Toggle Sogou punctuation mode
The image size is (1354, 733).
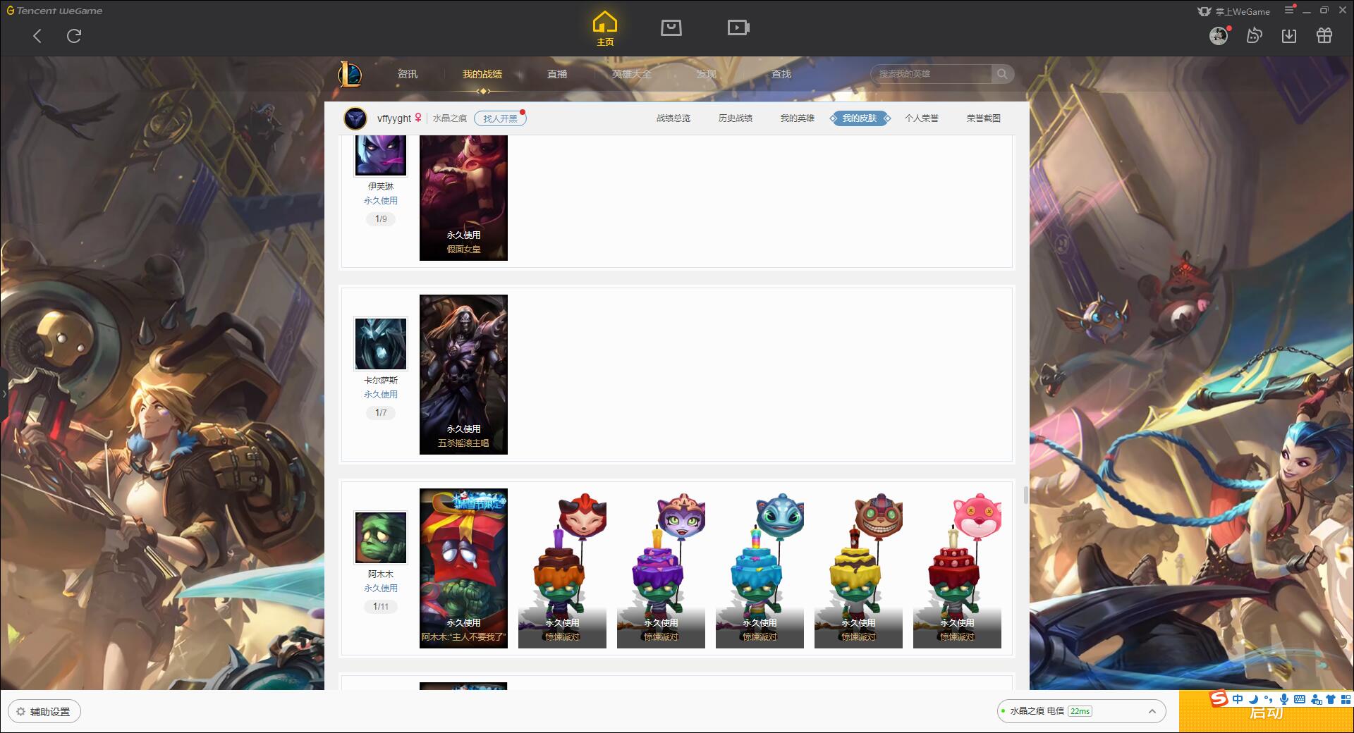pyautogui.click(x=1269, y=699)
